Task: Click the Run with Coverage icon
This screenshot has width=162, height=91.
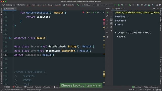Action: pyautogui.click(x=122, y=5)
